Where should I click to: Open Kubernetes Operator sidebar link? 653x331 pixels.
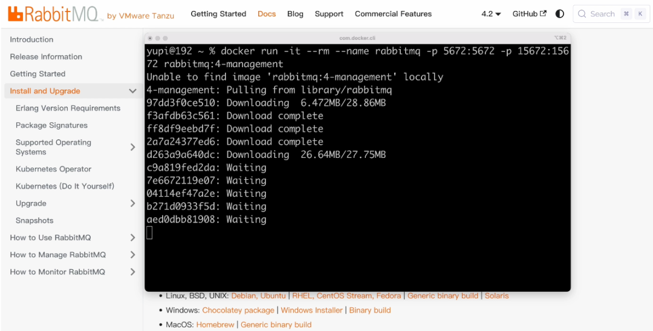(x=53, y=169)
